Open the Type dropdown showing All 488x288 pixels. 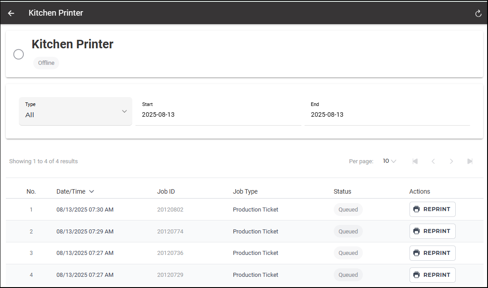[x=75, y=111]
